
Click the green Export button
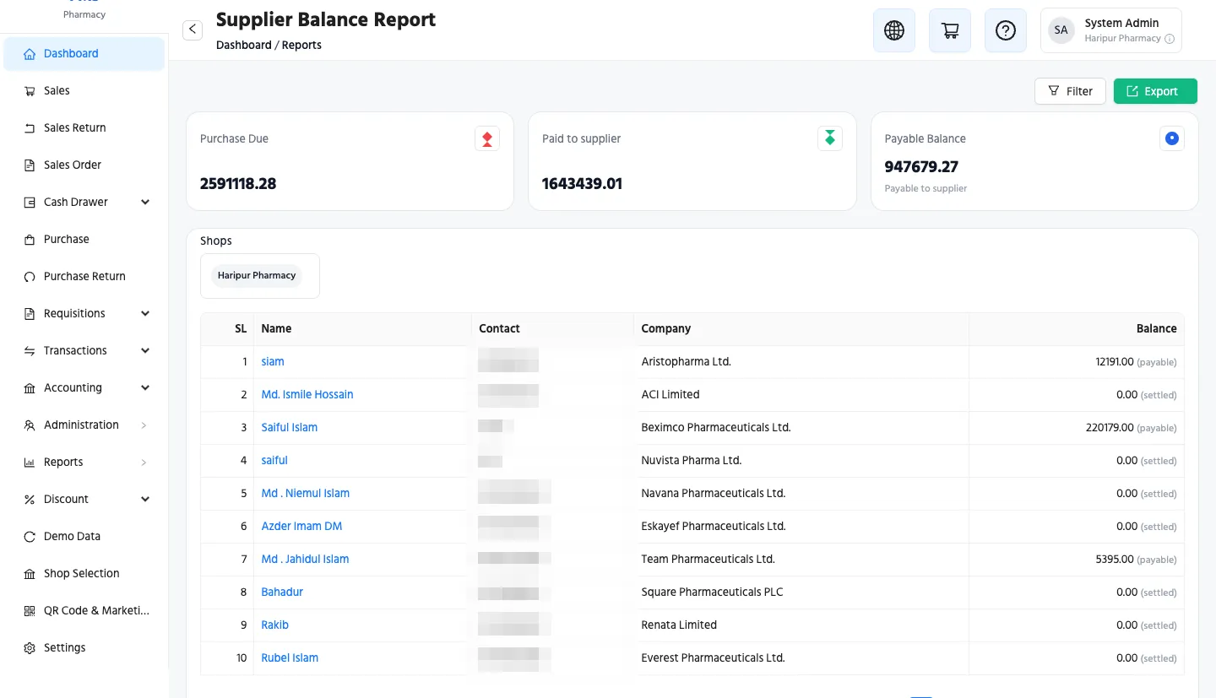[1155, 91]
